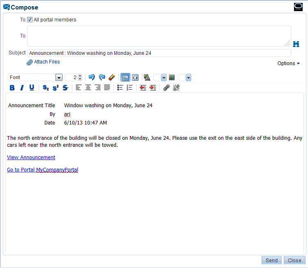The height and width of the screenshot is (268, 308).
Task: Center align text
Action: coord(88,87)
